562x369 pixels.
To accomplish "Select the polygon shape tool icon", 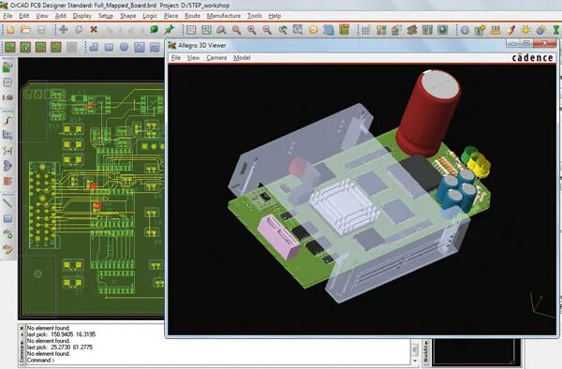I will click(x=94, y=47).
